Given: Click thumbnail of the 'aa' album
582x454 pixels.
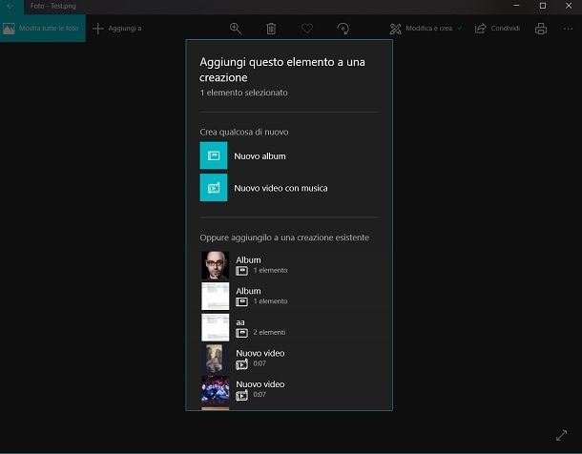Looking at the screenshot, I should [215, 327].
